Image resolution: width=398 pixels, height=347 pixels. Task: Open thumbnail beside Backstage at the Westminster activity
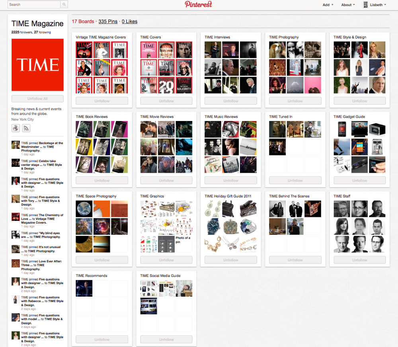click(x=16, y=145)
